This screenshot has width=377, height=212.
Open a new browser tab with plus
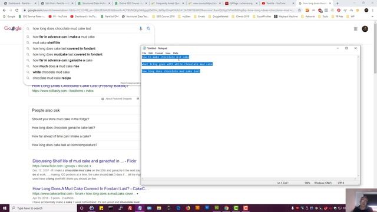[338, 4]
